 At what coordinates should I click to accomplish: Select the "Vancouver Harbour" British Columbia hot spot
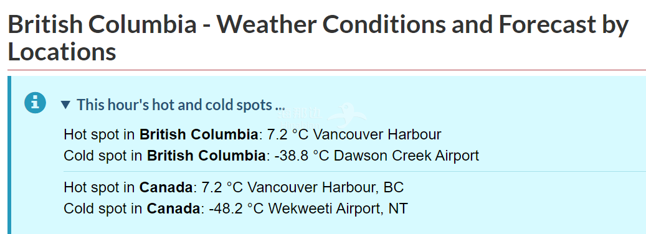click(380, 134)
